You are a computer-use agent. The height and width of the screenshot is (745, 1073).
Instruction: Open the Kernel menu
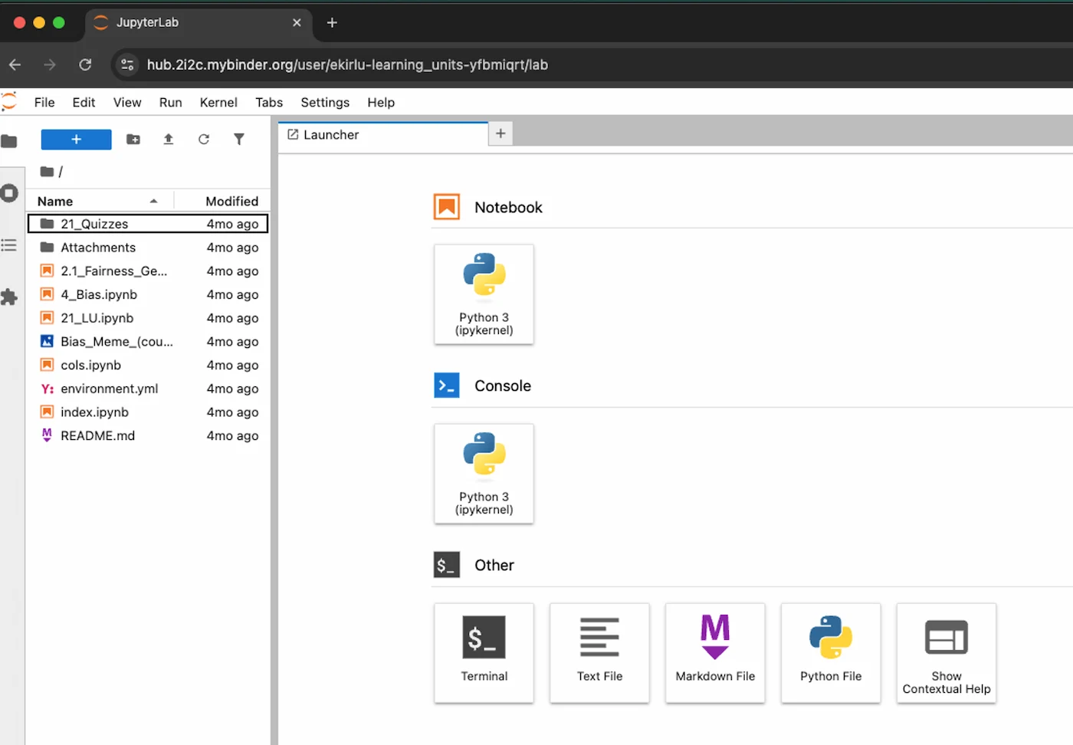click(x=218, y=103)
